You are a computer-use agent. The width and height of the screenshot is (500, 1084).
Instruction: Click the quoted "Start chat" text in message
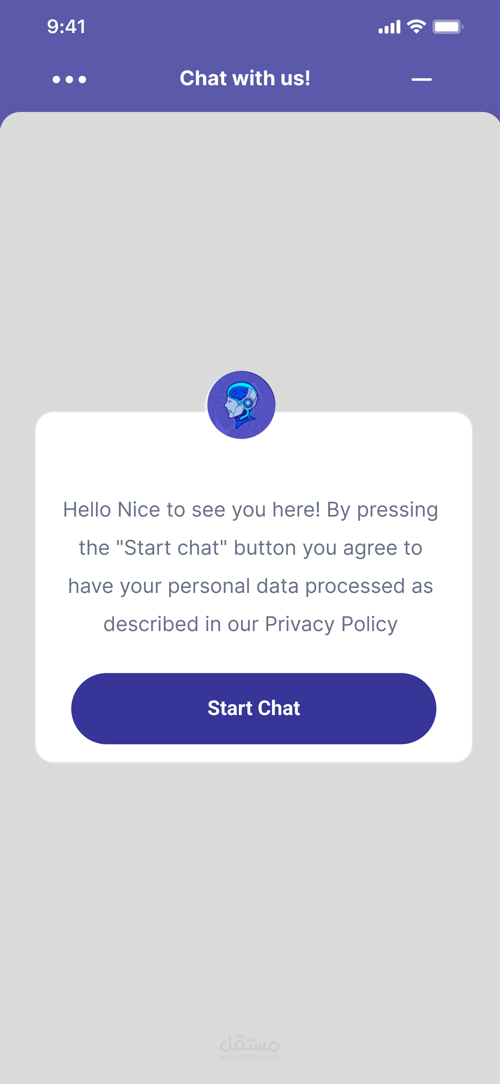pos(171,548)
